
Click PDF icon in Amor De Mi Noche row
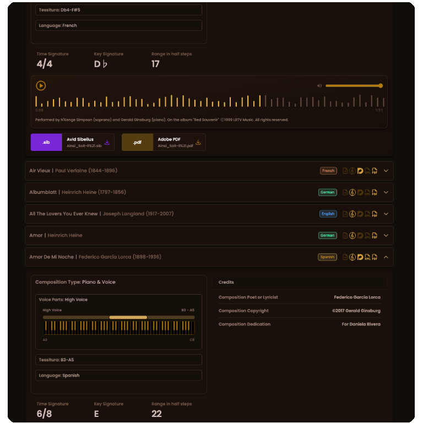[375, 257]
